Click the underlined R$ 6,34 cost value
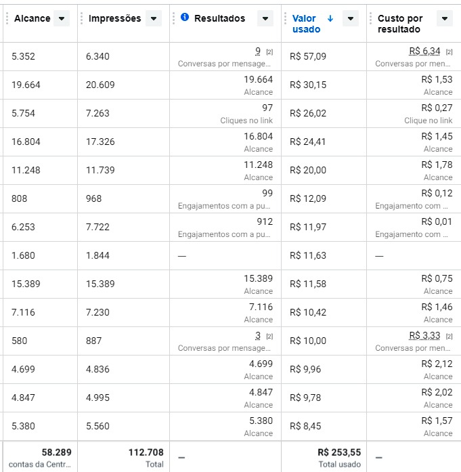Image resolution: width=461 pixels, height=472 pixels. [x=424, y=51]
